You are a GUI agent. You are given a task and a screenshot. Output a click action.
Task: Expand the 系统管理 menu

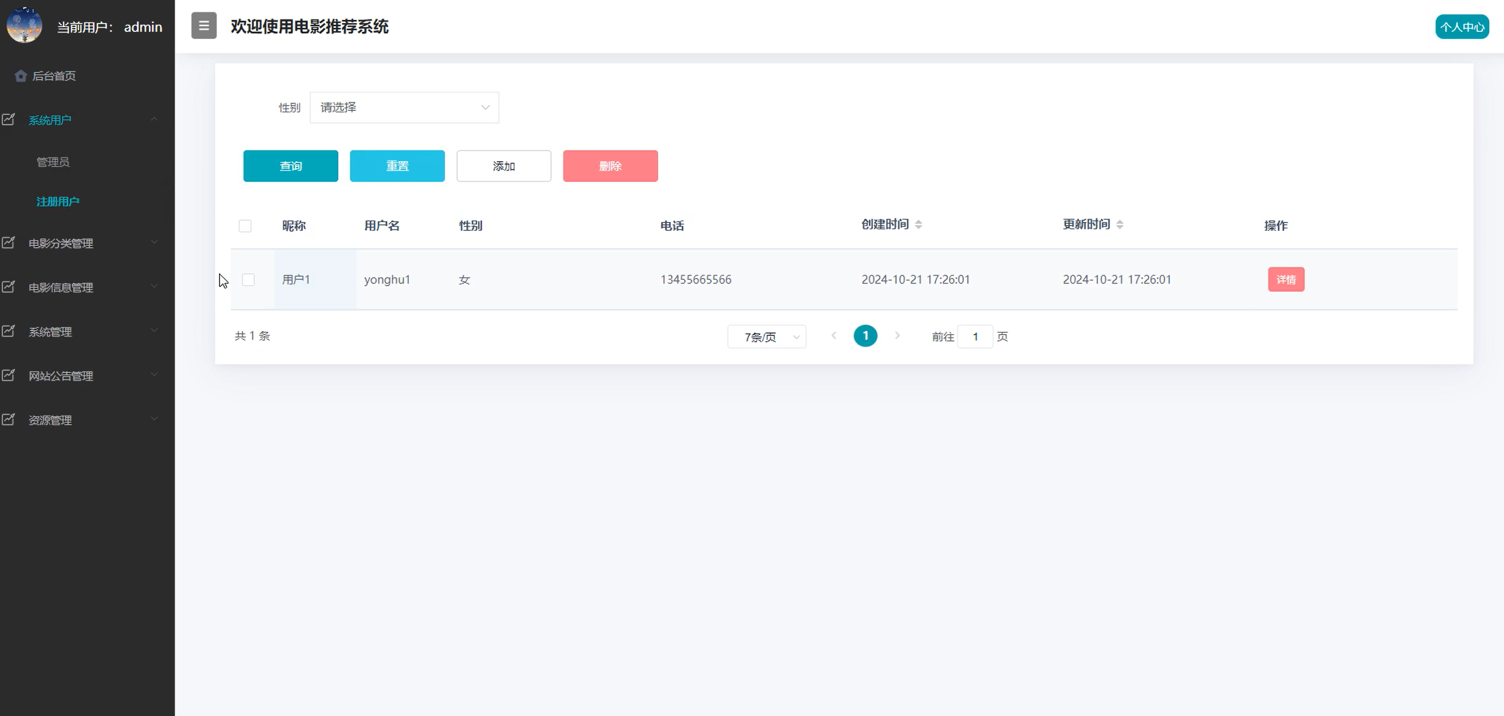(x=83, y=332)
